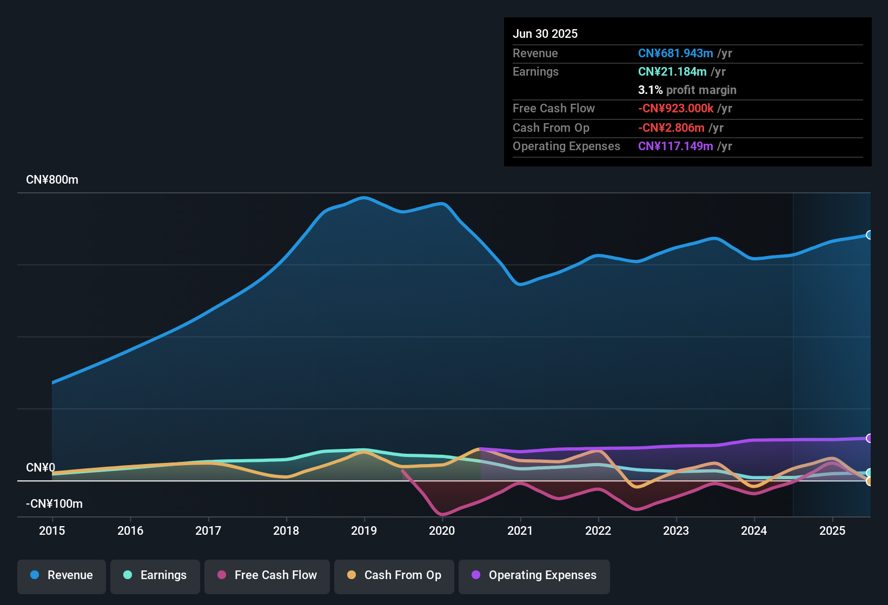This screenshot has height=605, width=888.
Task: Click the teal Earnings endpoint marker
Action: (x=869, y=473)
